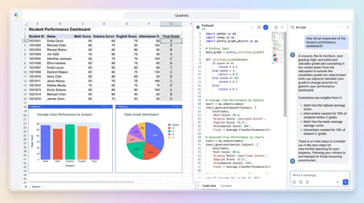Viewport: 364px width, 203px height.
Task: Click student ID 1031005 cell
Action: tap(37, 59)
